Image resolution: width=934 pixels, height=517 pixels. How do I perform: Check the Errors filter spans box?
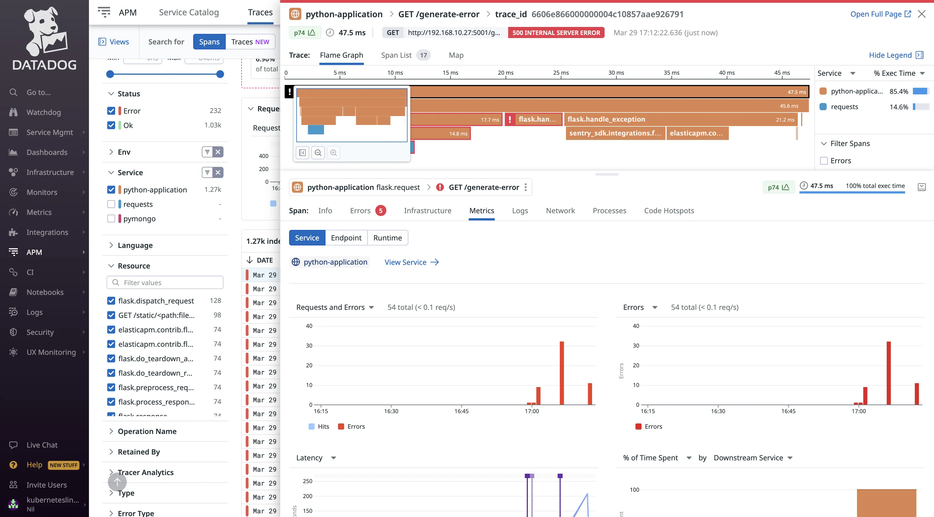point(824,161)
